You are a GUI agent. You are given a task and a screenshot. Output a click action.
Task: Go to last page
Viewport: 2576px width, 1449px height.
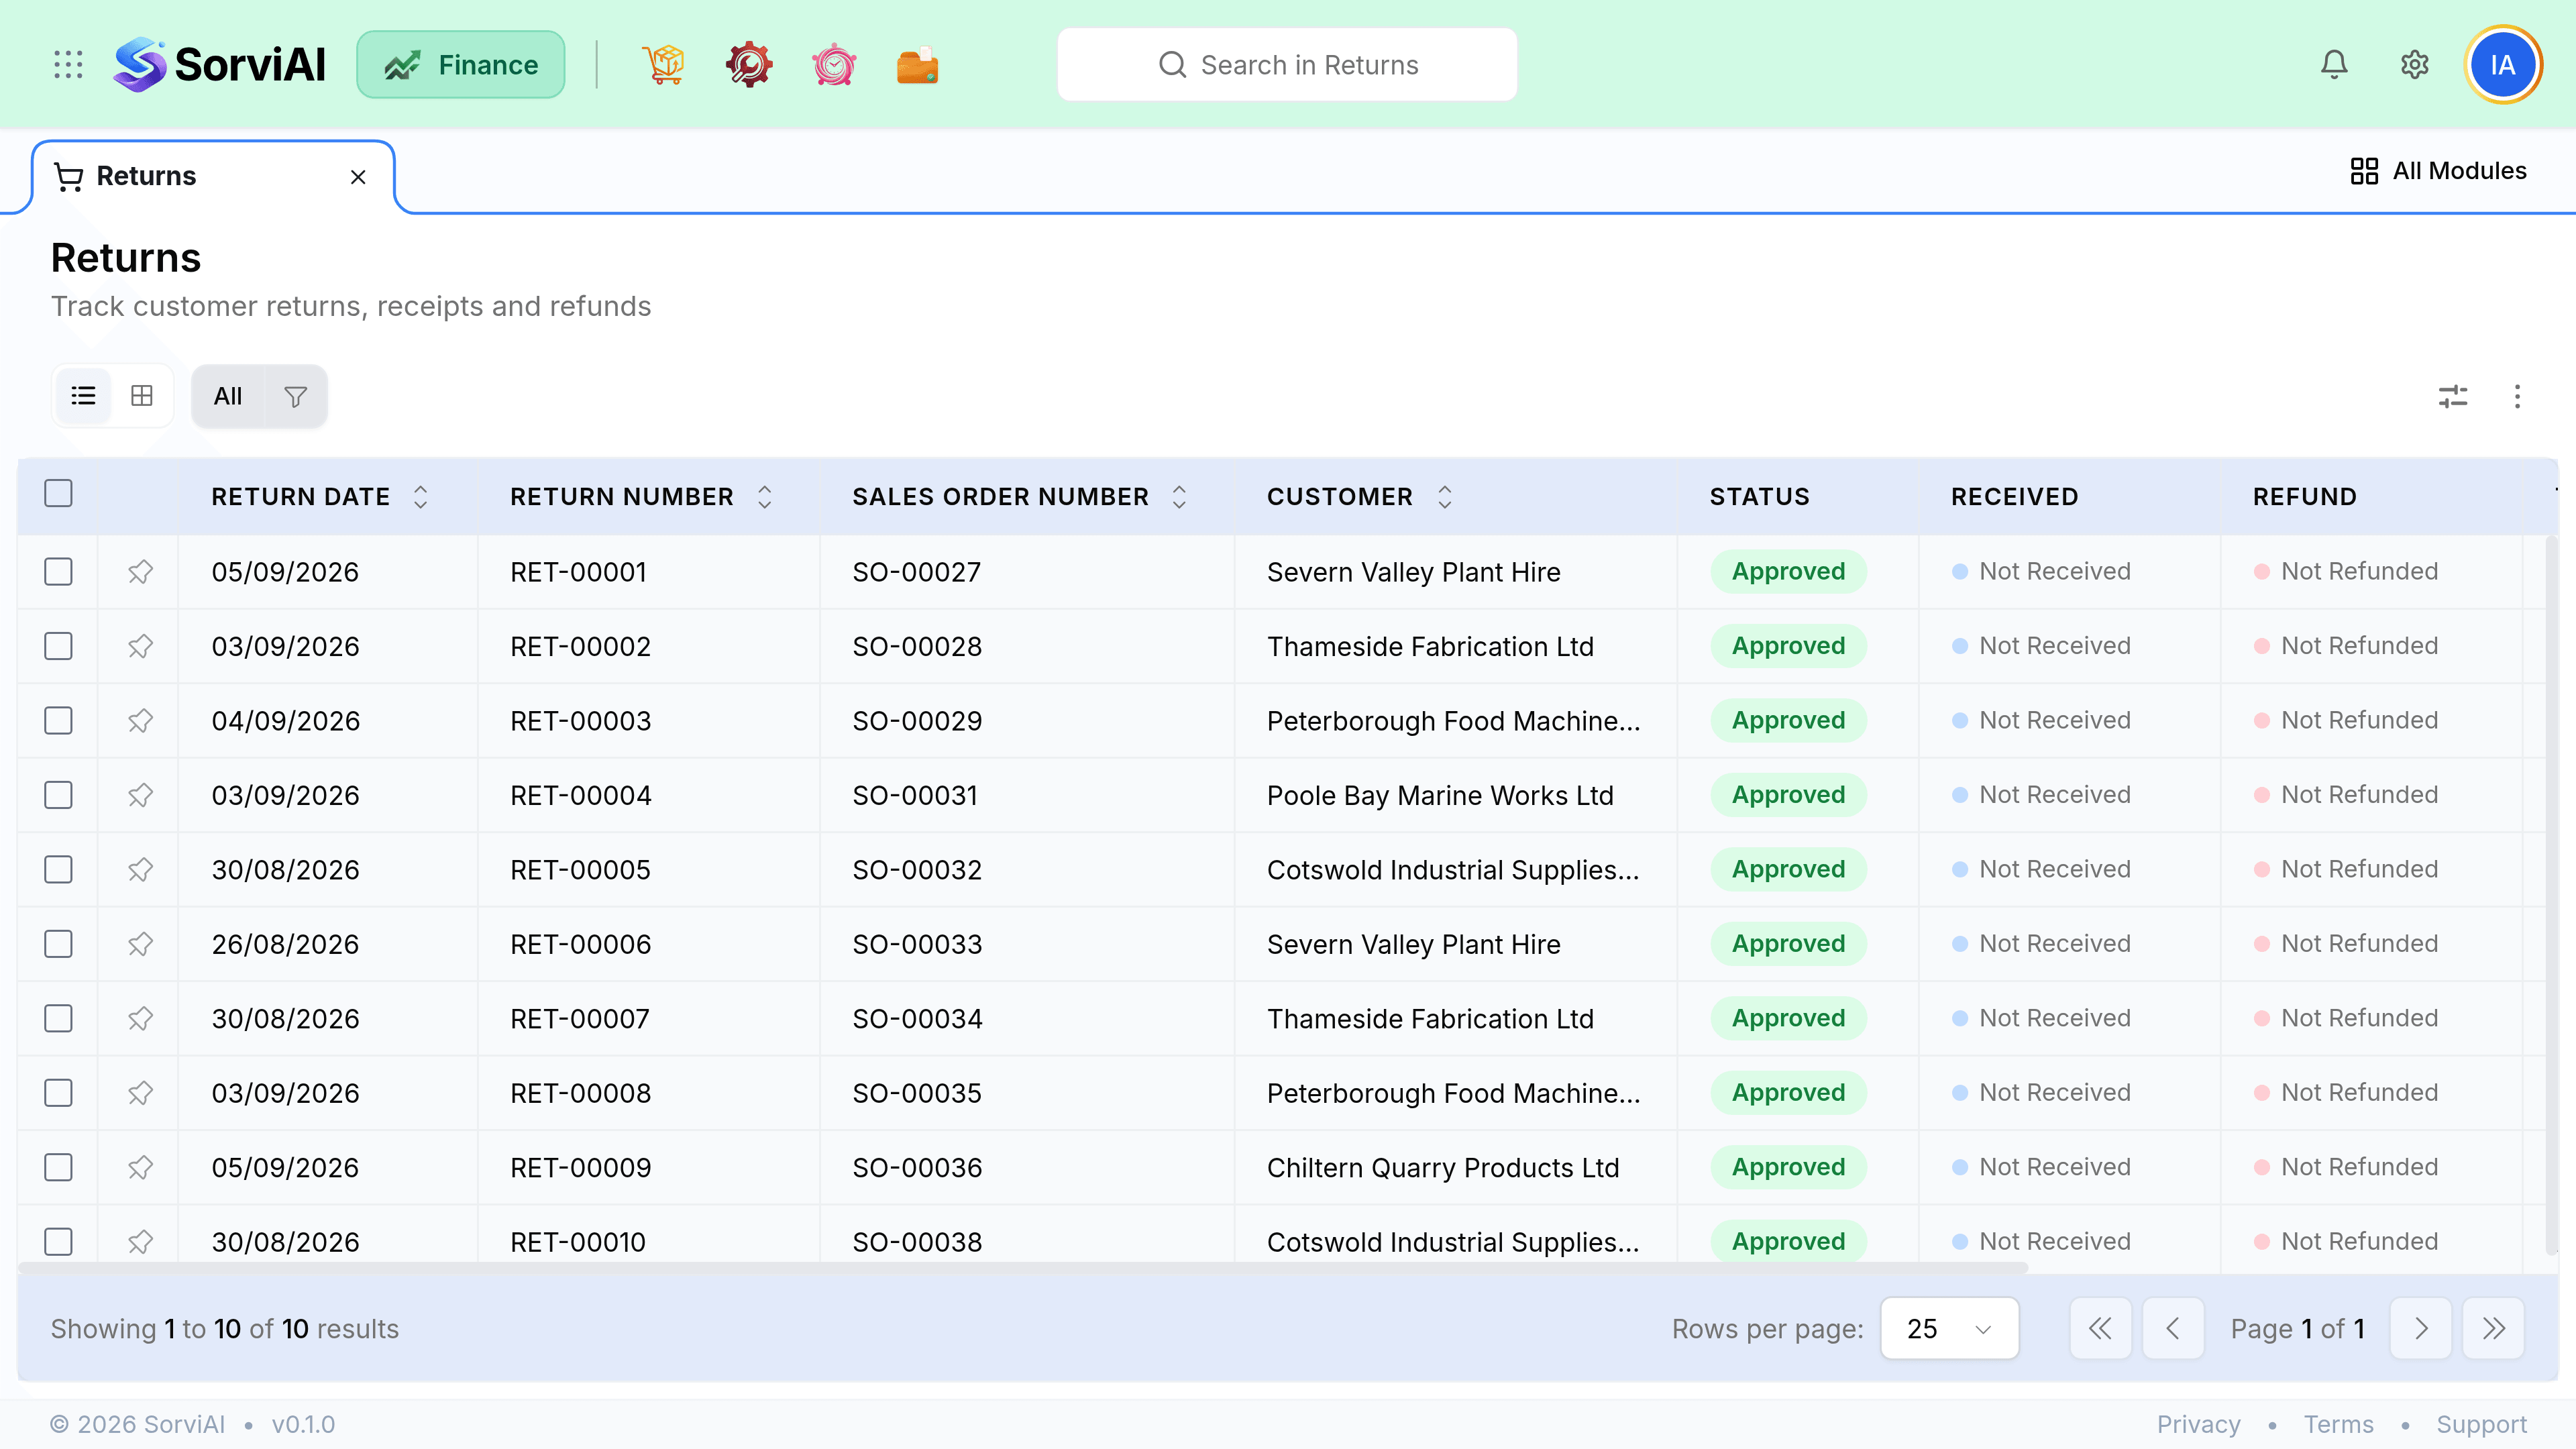tap(2493, 1329)
